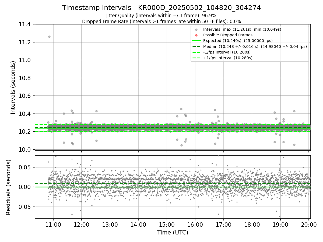Click the 10.6 y-axis tick label
This screenshot has height=242, width=323.
pyautogui.click(x=24, y=96)
